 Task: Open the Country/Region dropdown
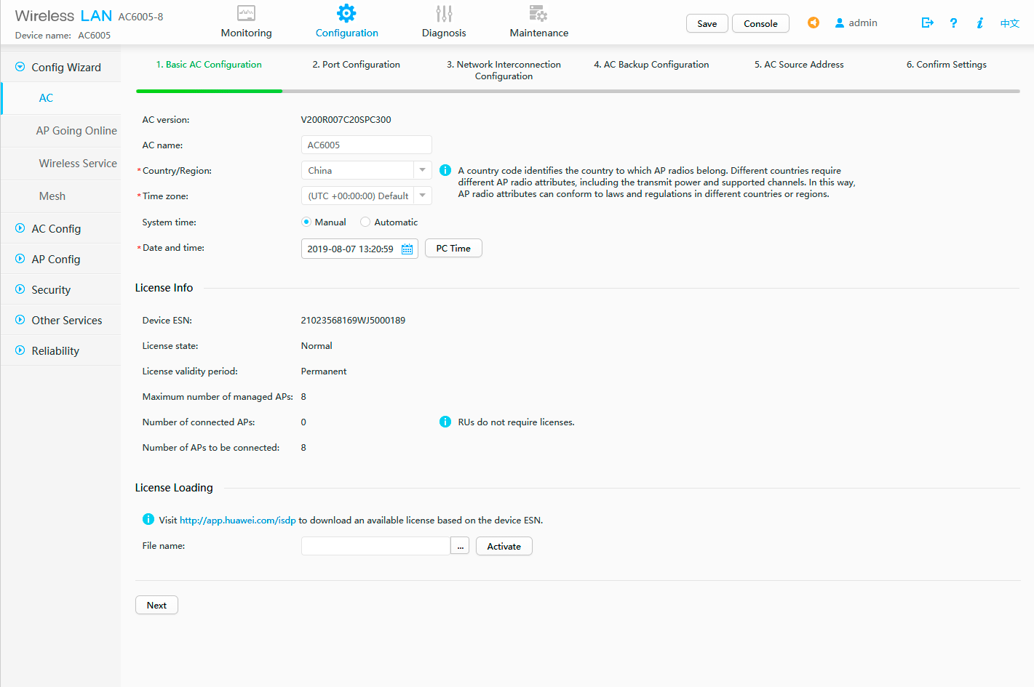point(422,170)
